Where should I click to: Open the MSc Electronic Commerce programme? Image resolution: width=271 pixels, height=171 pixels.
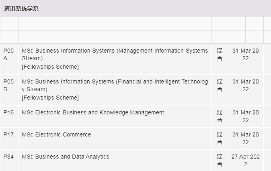56,134
